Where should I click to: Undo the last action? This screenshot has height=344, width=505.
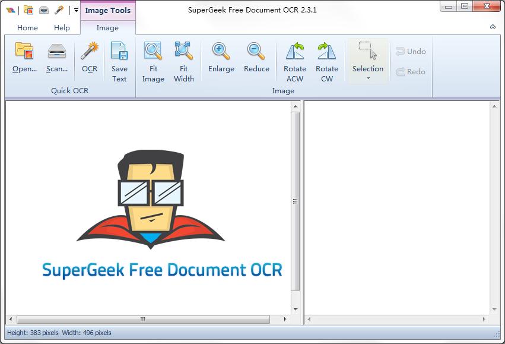pos(411,52)
